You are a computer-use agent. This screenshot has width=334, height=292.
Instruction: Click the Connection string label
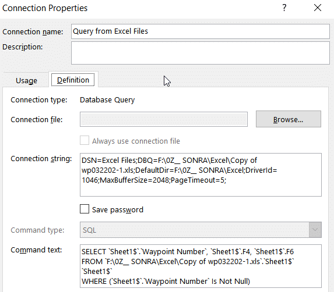(x=41, y=159)
